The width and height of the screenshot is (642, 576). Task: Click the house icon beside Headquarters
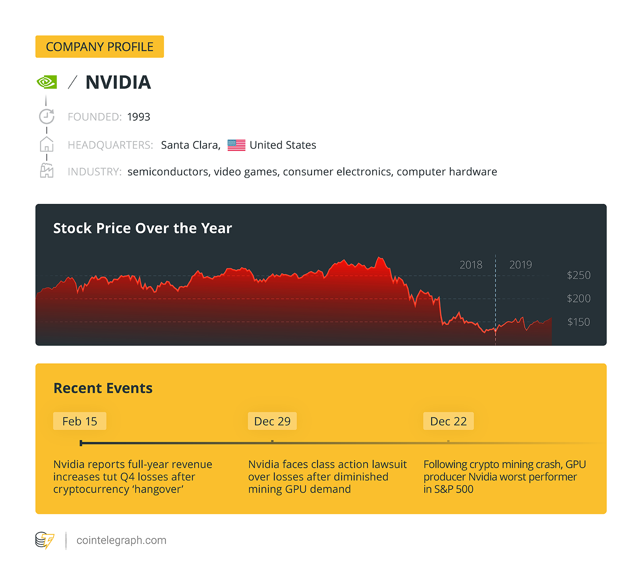pos(46,144)
